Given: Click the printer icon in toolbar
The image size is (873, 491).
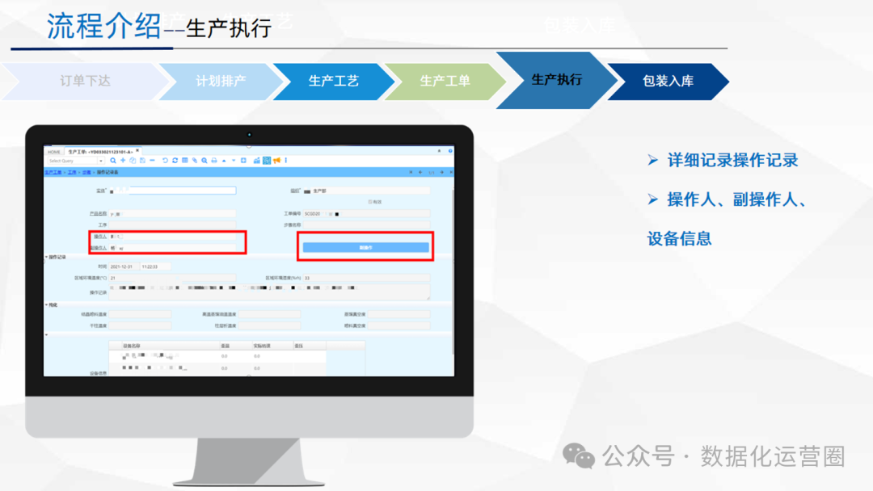Looking at the screenshot, I should (213, 161).
